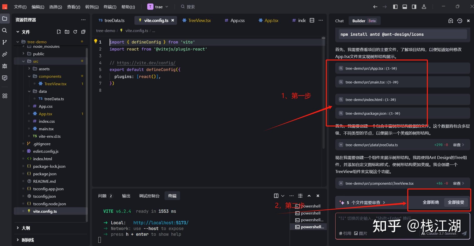Click the search box in title bar
Image resolution: width=474 pixels, height=246 pixels.
pyautogui.click(x=188, y=7)
